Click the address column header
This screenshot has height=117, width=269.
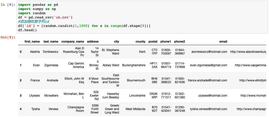pos(93,42)
